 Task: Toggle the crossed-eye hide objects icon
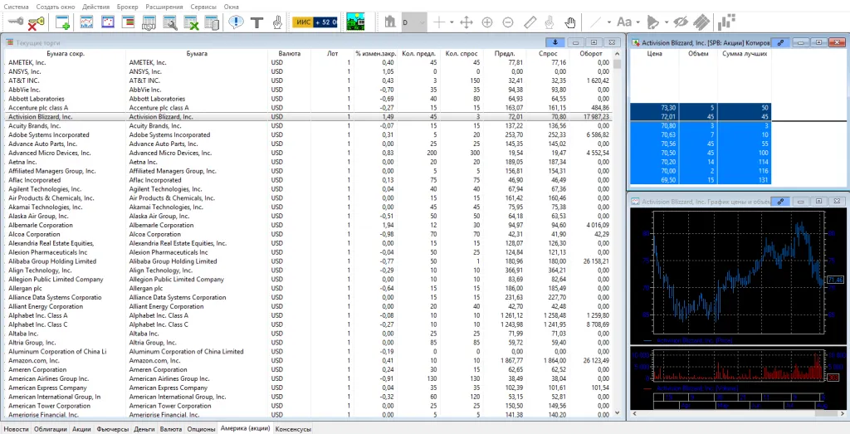tap(681, 22)
